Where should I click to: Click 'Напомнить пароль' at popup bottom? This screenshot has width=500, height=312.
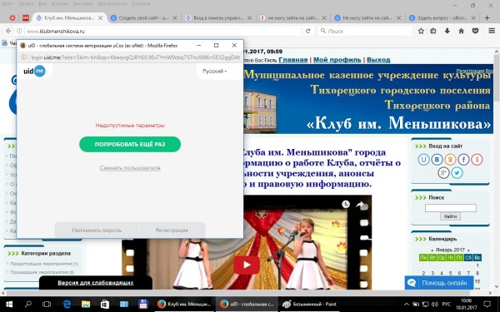97,230
